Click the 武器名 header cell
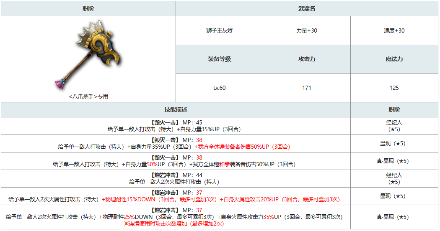The width and height of the screenshot is (440, 231). tap(307, 9)
